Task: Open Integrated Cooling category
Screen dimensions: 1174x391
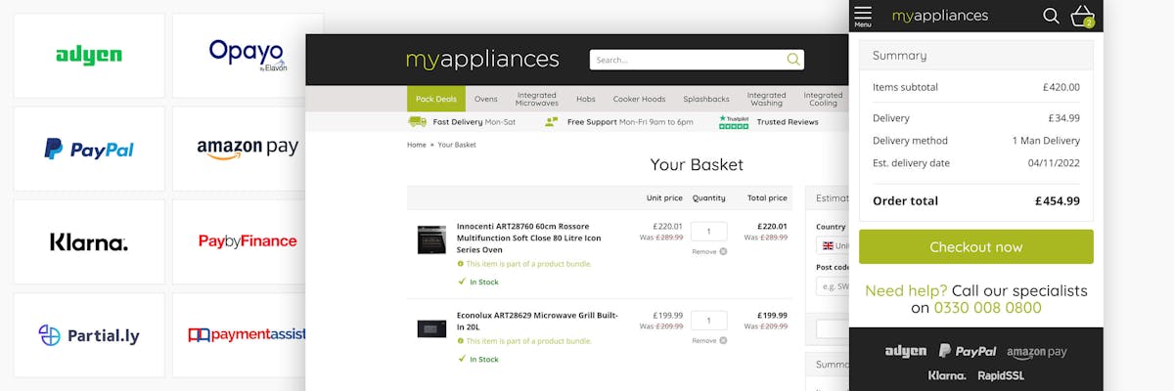Action: [x=823, y=99]
